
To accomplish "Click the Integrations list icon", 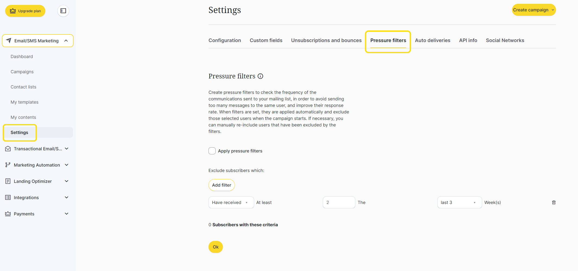I will pos(8,197).
